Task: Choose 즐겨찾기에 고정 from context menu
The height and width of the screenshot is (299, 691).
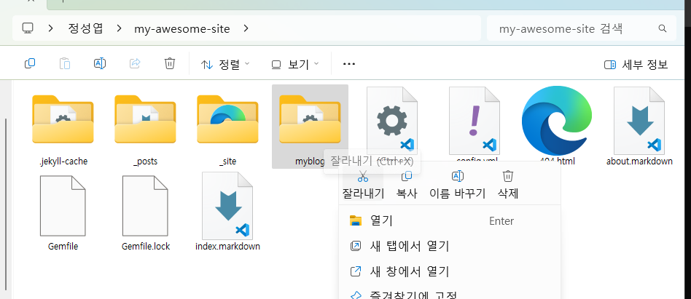Action: click(x=450, y=294)
